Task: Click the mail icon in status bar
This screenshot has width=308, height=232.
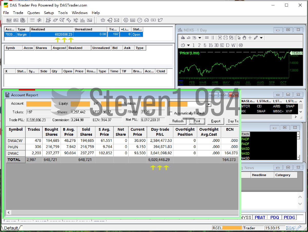Action: click(288, 228)
